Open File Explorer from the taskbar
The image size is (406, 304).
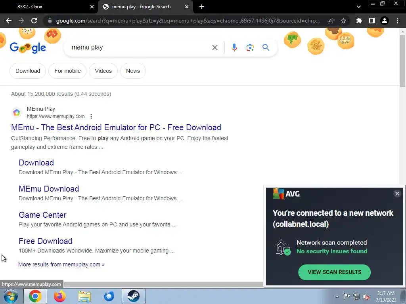coord(84,296)
